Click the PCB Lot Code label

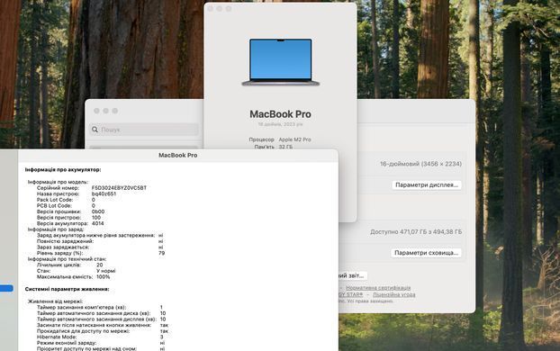54,206
